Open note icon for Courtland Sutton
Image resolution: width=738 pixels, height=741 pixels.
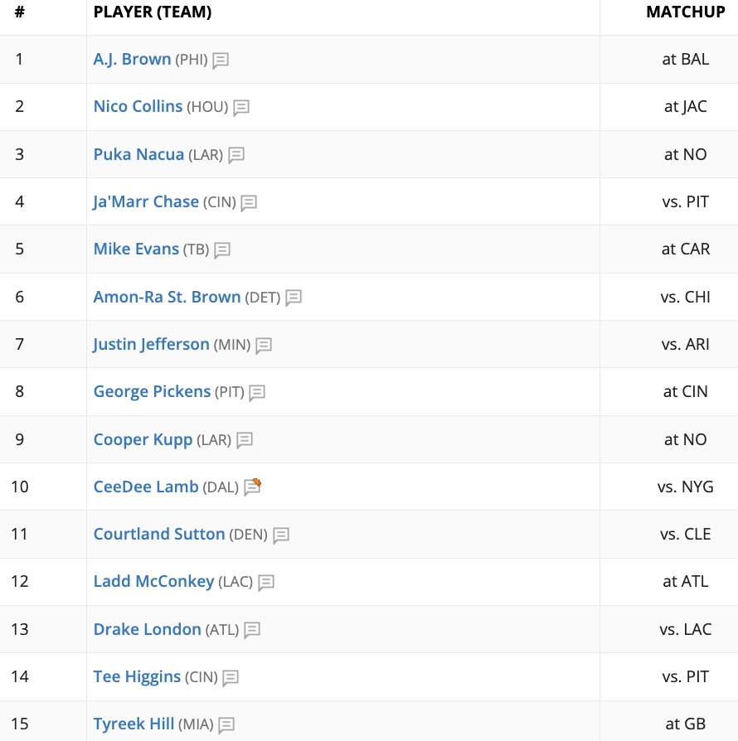(x=281, y=535)
